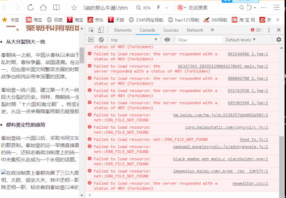Open the feed_ts.js:1 source link
The width and height of the screenshot is (286, 198).
click(254, 139)
